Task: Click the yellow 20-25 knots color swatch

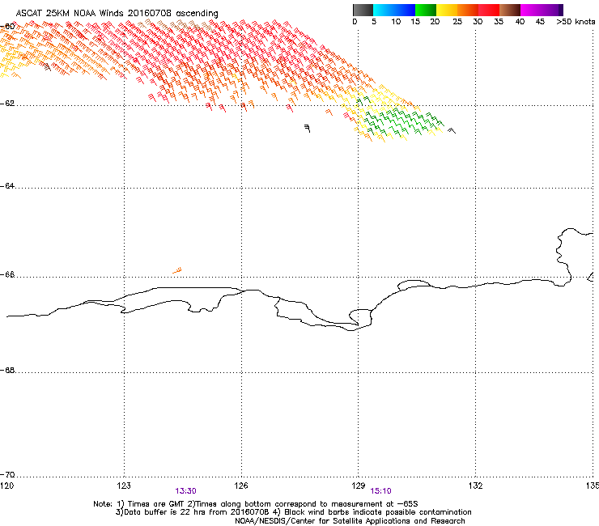Action: [x=447, y=10]
